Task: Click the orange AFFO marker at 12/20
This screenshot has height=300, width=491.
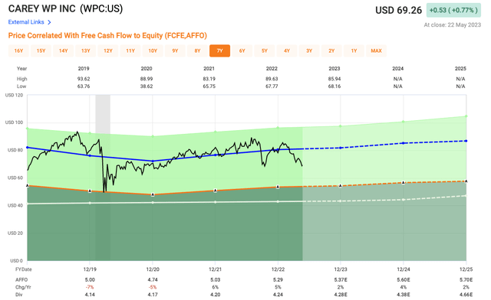Action: click(153, 194)
